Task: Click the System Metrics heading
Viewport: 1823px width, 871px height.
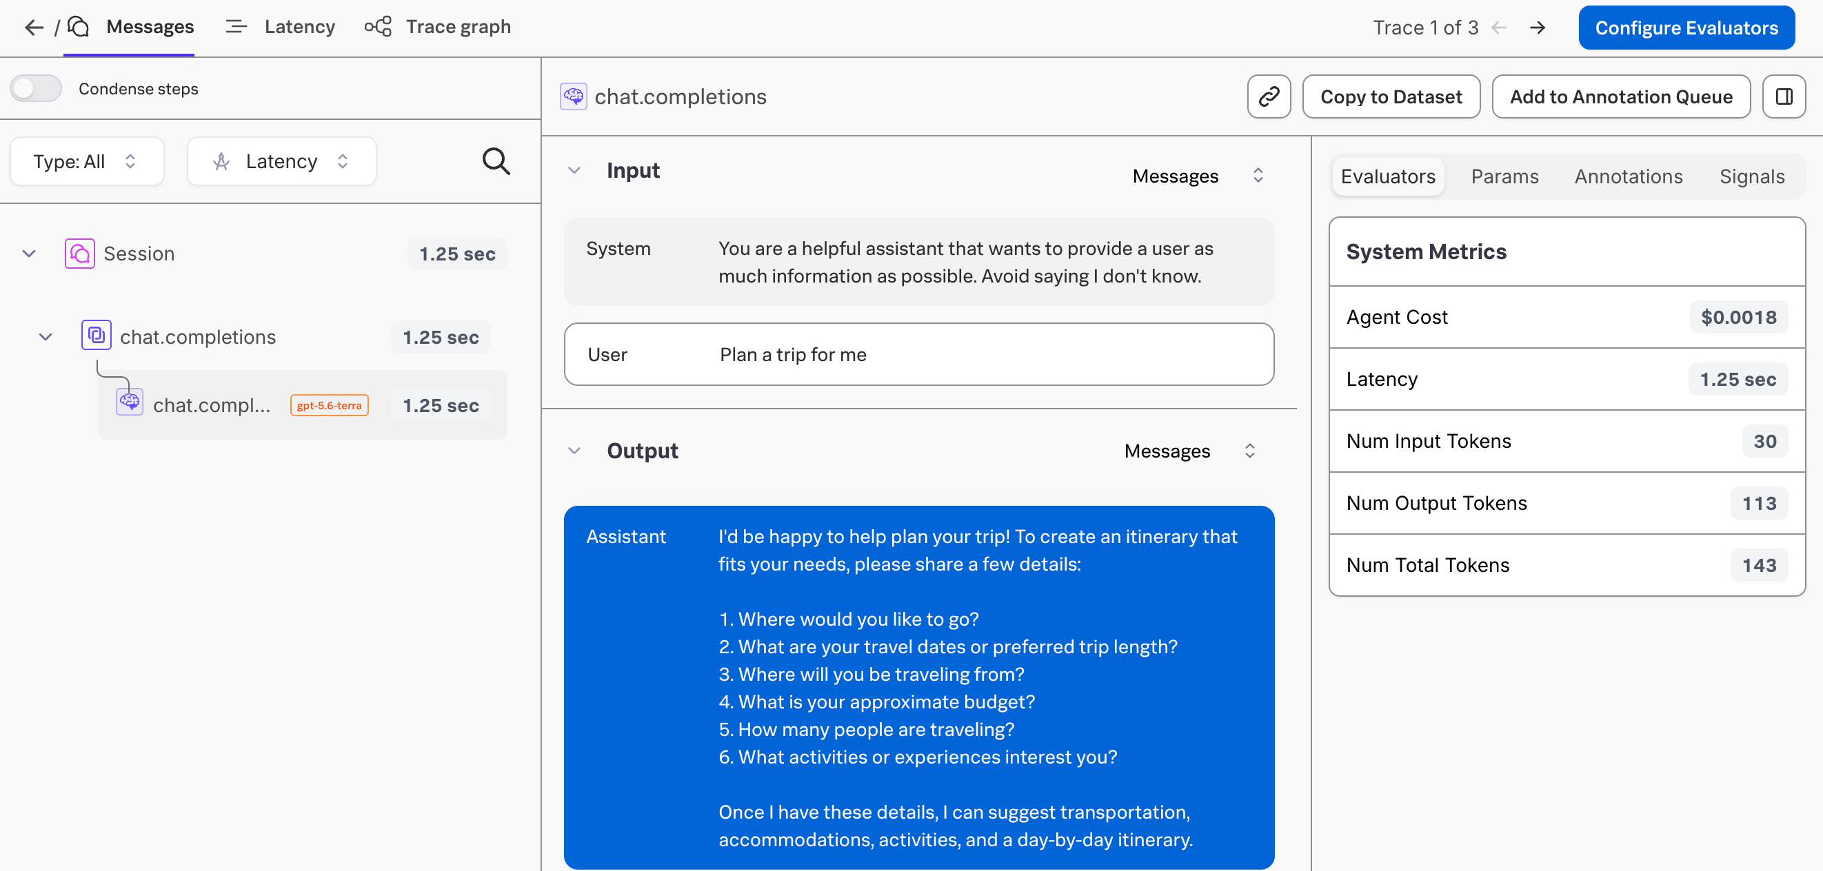Action: click(1426, 252)
